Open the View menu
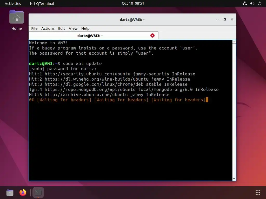The width and height of the screenshot is (266, 199). 73,29
